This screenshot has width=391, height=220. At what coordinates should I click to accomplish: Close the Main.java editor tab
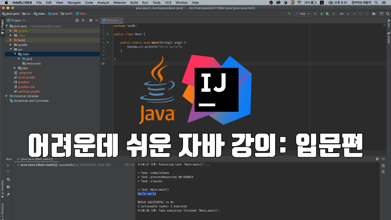(x=121, y=20)
